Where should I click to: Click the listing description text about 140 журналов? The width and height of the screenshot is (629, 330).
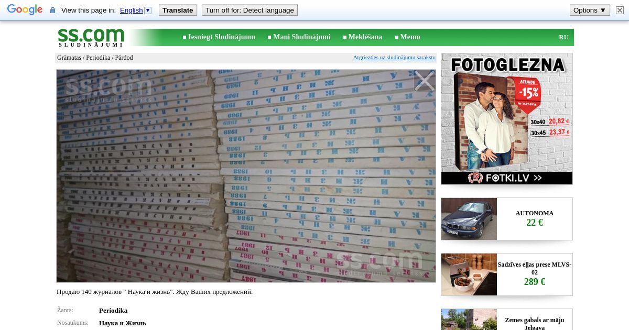[155, 292]
